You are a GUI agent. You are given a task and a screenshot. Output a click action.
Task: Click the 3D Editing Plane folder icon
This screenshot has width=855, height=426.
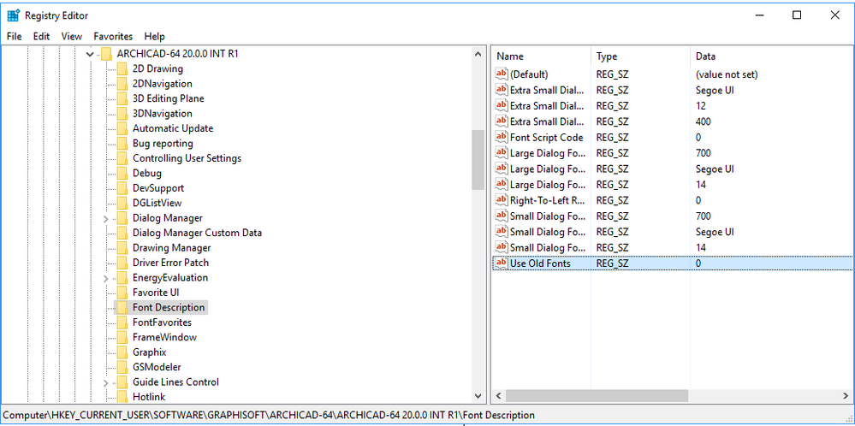(122, 98)
